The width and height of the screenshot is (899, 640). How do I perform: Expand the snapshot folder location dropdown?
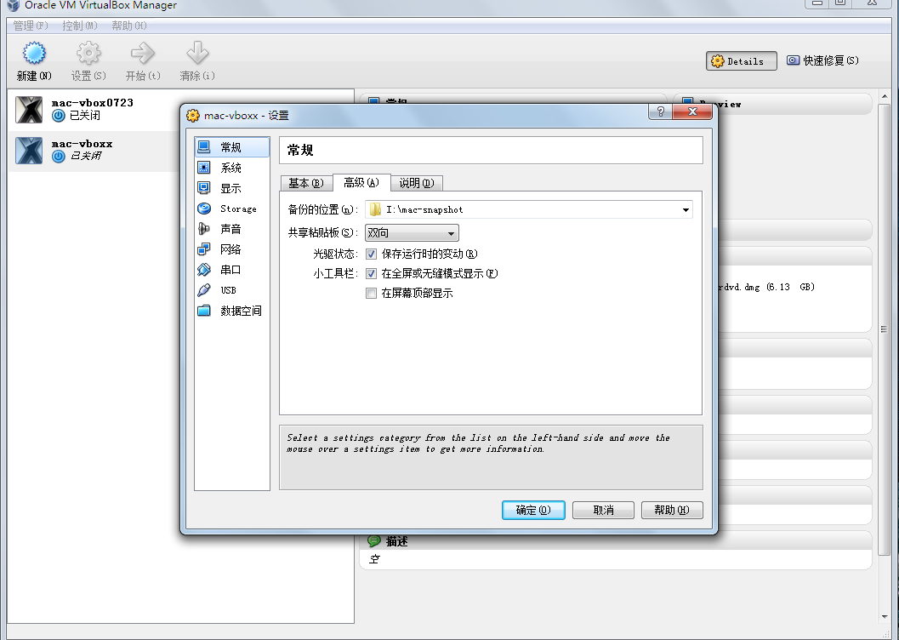click(686, 210)
